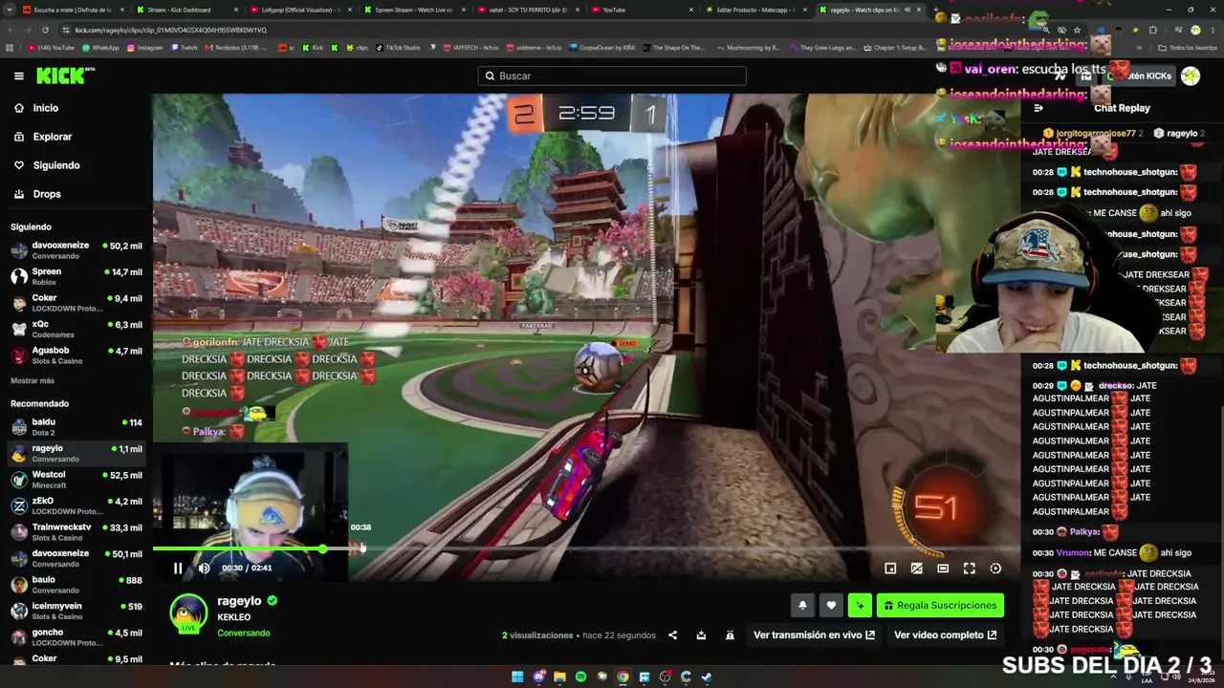Open Agusbob channel in sidebar

(x=76, y=355)
